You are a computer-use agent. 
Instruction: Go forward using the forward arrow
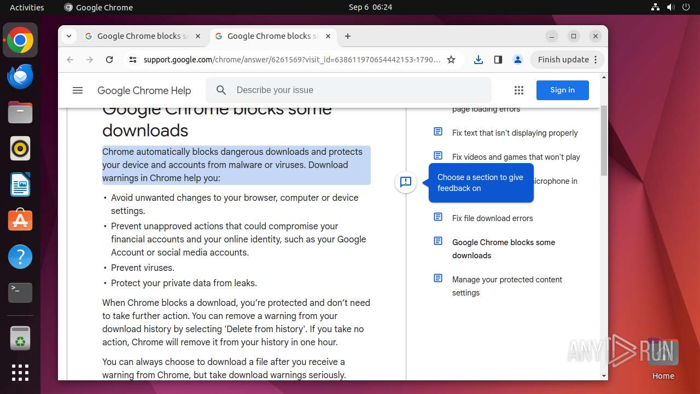click(90, 60)
